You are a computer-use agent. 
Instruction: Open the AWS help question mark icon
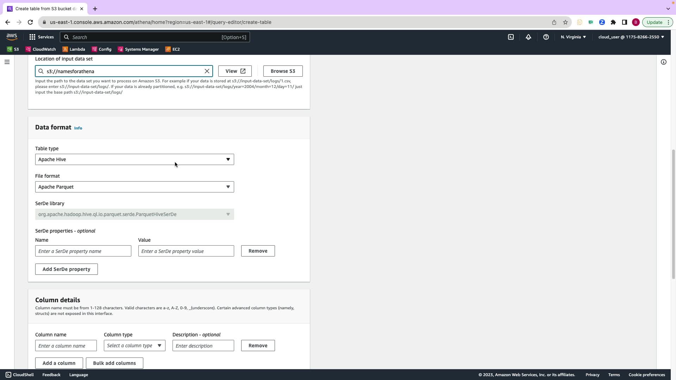tap(546, 37)
